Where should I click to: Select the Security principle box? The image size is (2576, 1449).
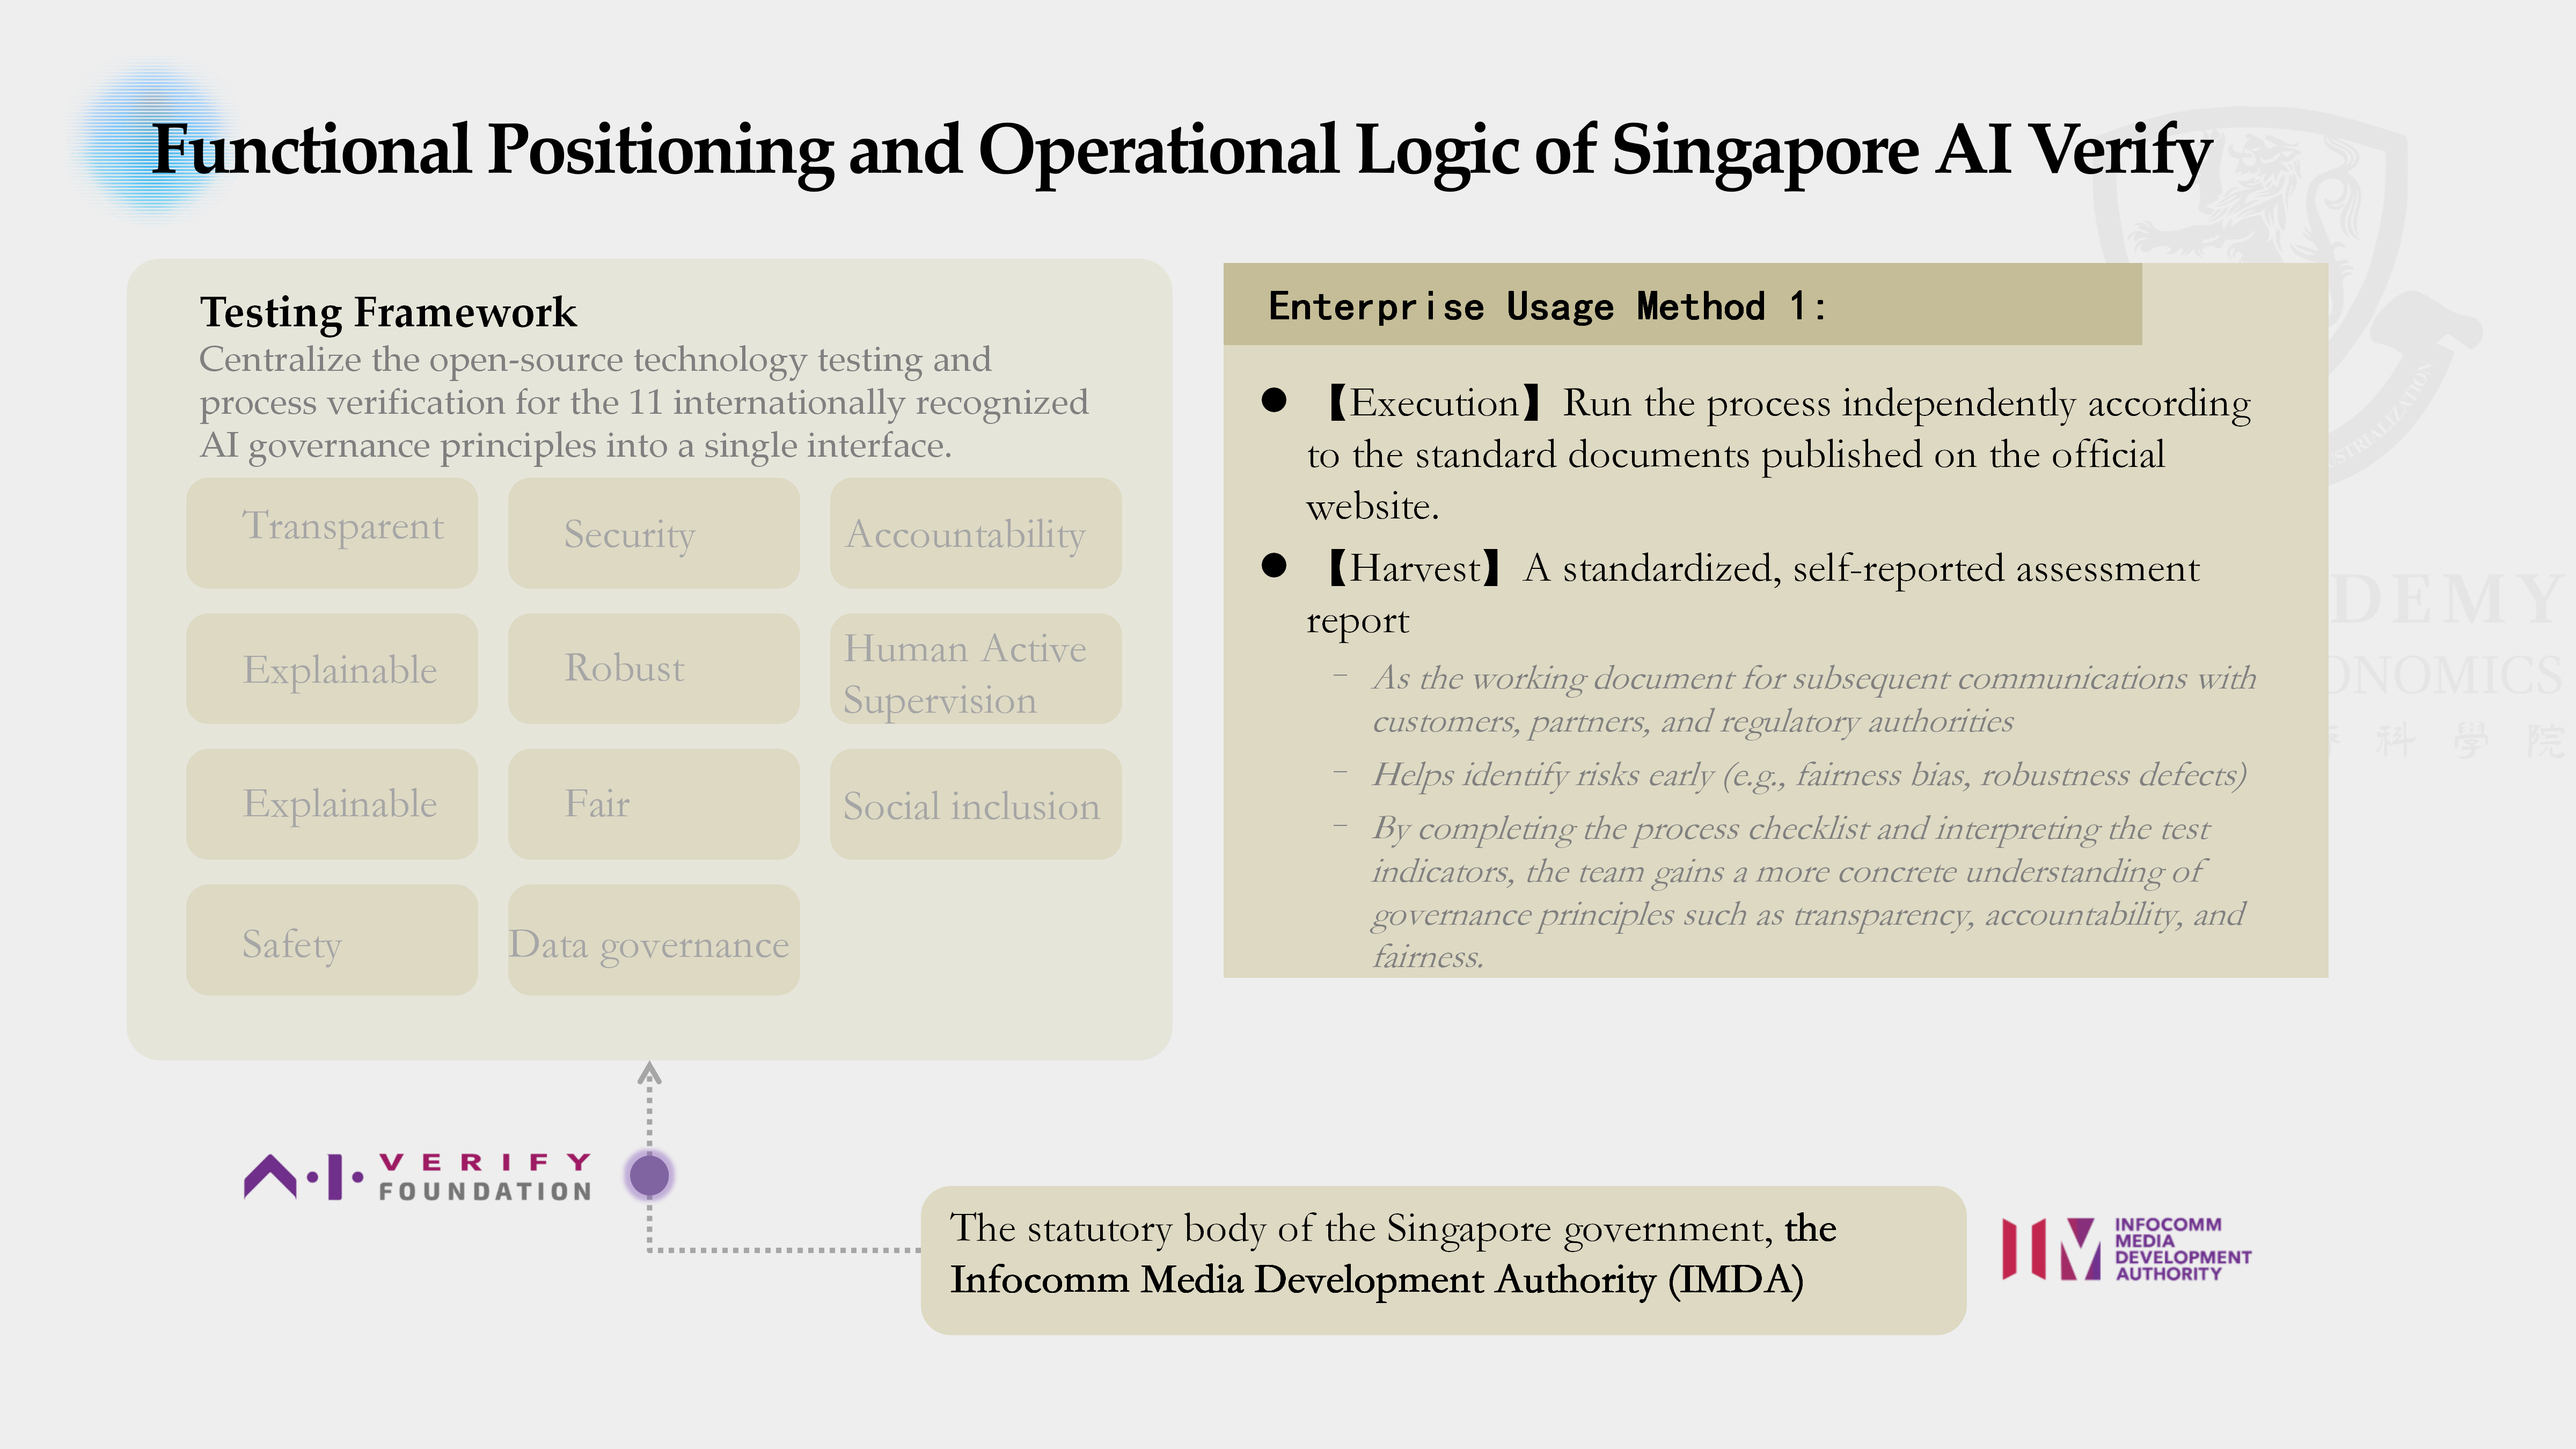pyautogui.click(x=653, y=532)
